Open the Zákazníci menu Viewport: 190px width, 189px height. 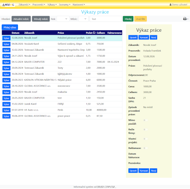[24, 5]
